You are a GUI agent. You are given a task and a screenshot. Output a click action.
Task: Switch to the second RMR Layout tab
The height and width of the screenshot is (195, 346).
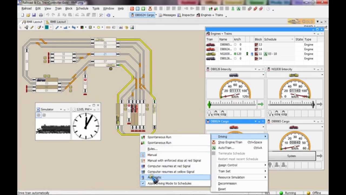(56, 22)
